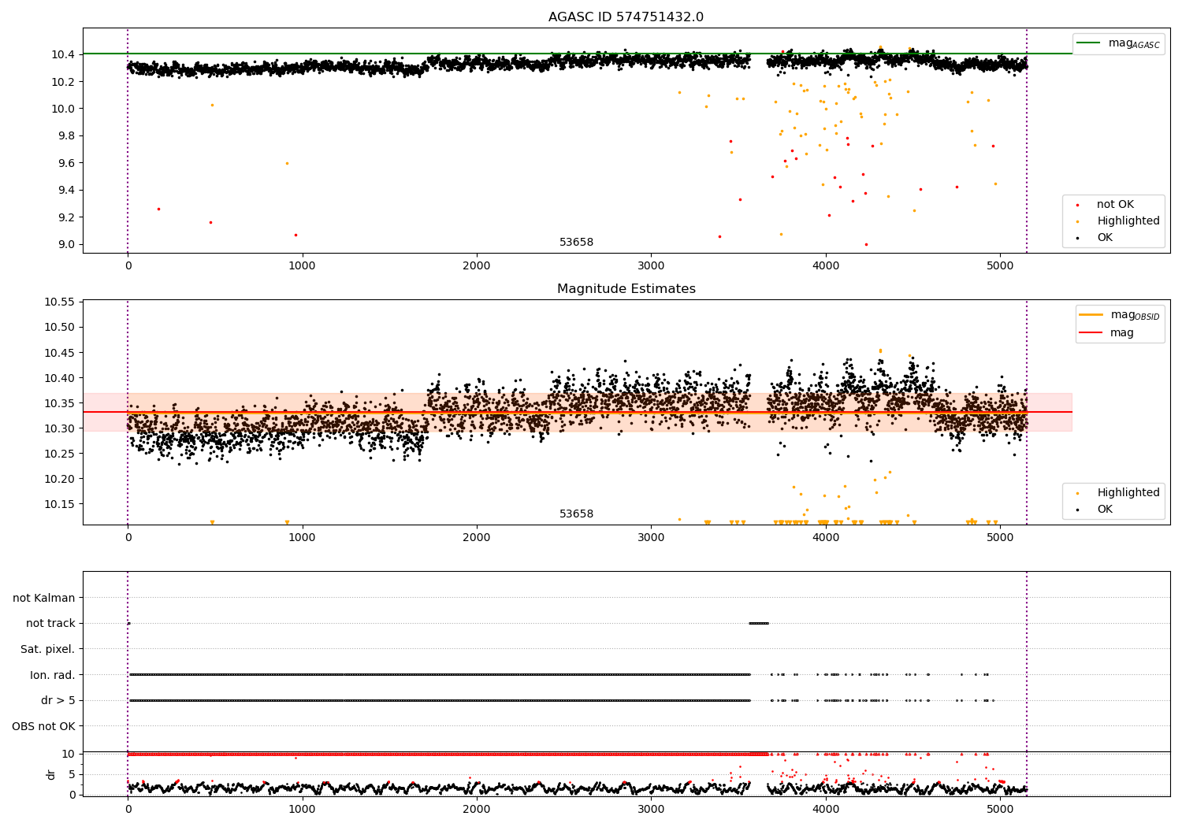Click the 9.6 y-tick of the top plot
1182x827 pixels.
66,163
